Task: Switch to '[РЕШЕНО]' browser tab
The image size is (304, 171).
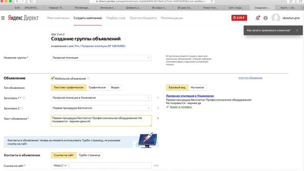Action: (31, 8)
